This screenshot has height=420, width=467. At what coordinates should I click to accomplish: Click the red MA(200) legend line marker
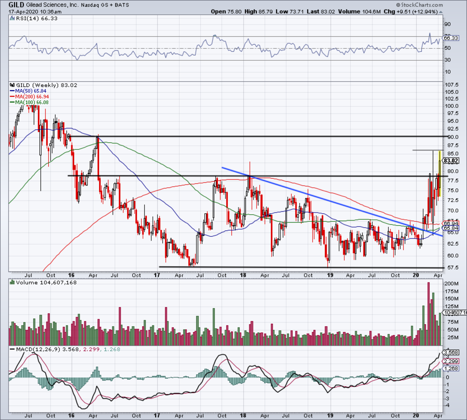pyautogui.click(x=12, y=96)
